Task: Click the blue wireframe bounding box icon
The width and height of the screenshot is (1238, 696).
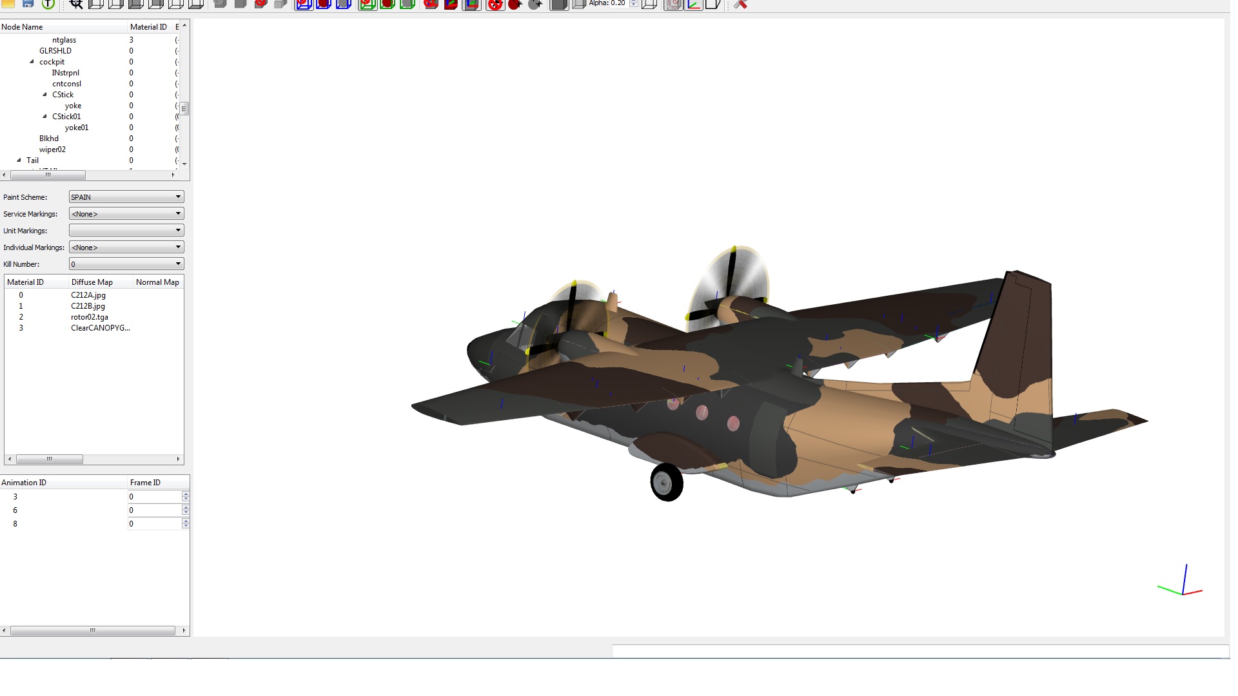Action: (x=304, y=4)
